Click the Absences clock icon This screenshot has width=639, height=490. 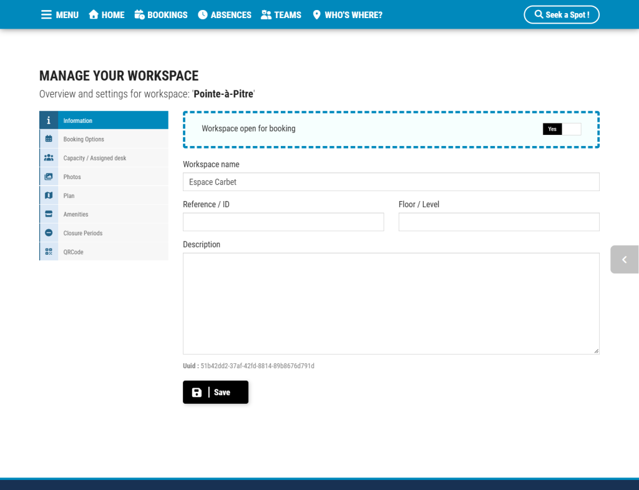click(203, 15)
